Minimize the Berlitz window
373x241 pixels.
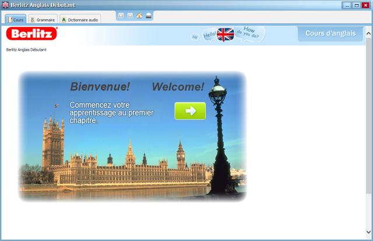point(347,5)
